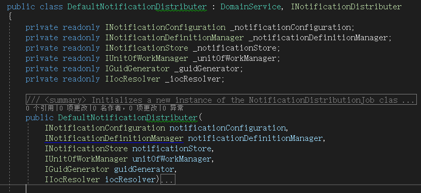The width and height of the screenshot is (421, 193).
Task: Expand the collapsed summary comment block
Action: tap(221, 100)
